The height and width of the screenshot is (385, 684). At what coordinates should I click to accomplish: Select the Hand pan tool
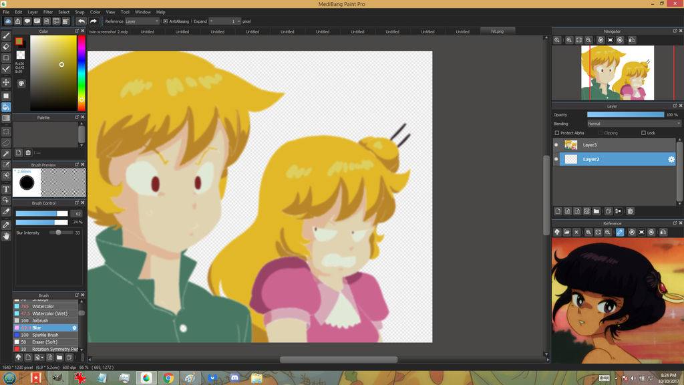coord(6,236)
